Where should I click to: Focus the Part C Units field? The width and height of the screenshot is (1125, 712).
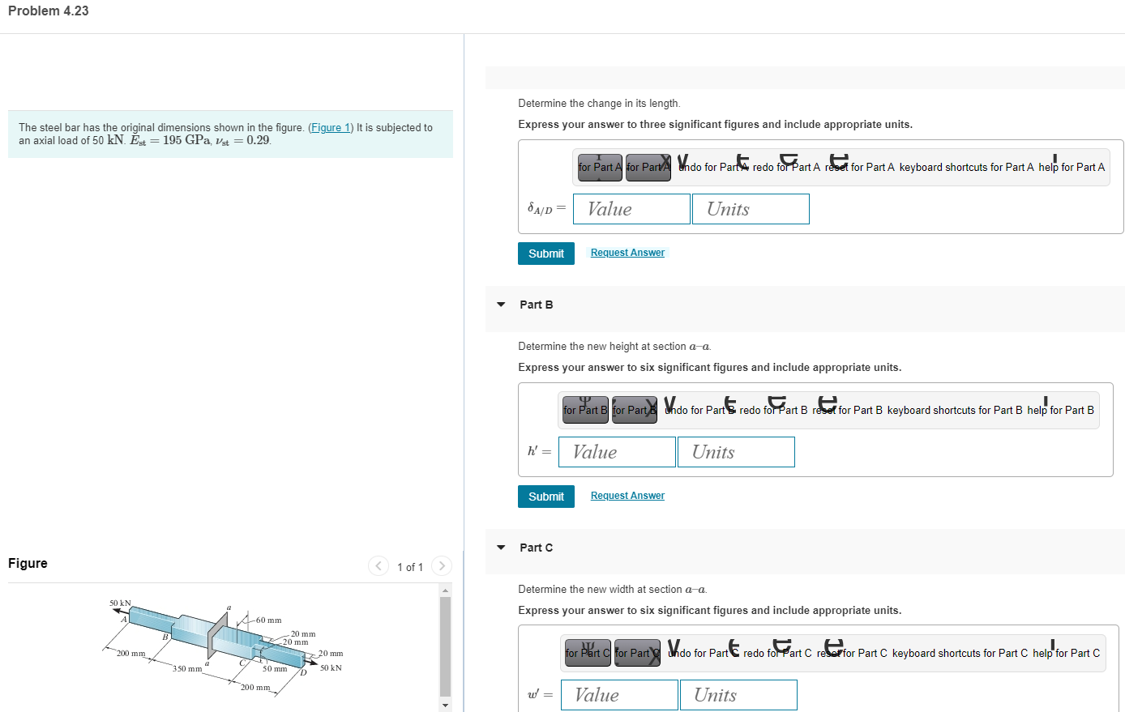coord(738,695)
